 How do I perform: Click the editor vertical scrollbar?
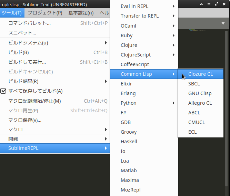pyautogui.click(x=226, y=109)
